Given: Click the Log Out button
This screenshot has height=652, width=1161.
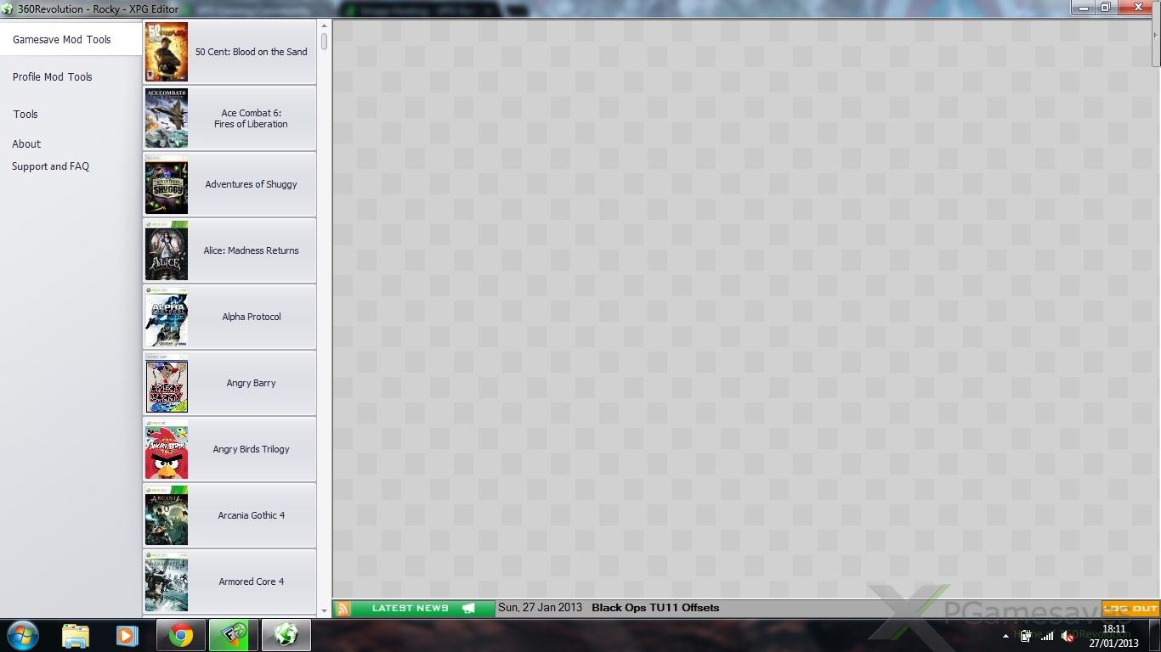Looking at the screenshot, I should [1130, 608].
